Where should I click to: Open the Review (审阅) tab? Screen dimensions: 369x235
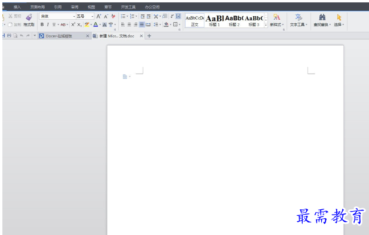(x=75, y=7)
